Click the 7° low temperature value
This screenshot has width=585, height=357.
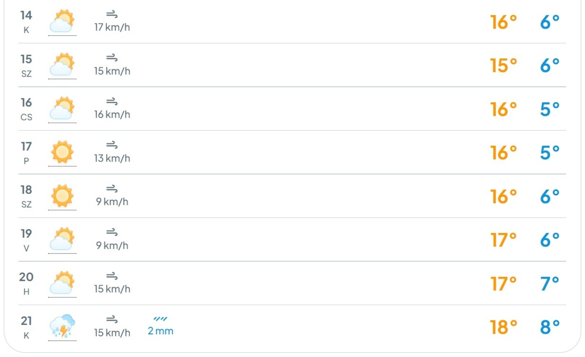tap(549, 284)
